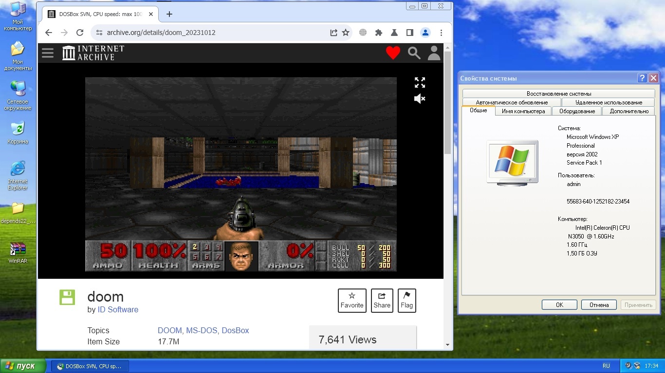Open the DOOM topic link
This screenshot has width=665, height=373.
coord(170,330)
